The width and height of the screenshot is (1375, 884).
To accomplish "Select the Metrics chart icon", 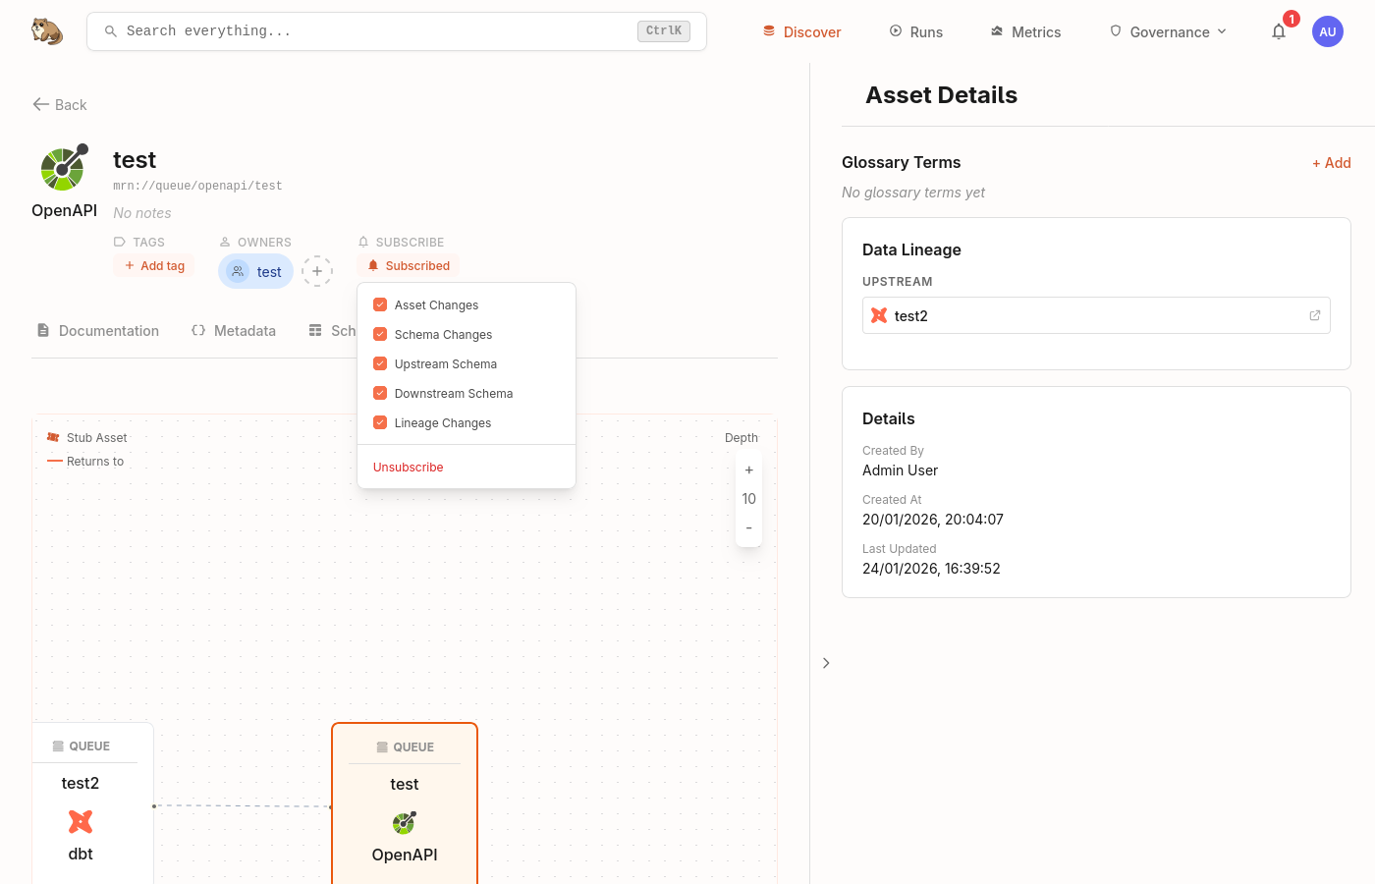I will click(x=995, y=31).
